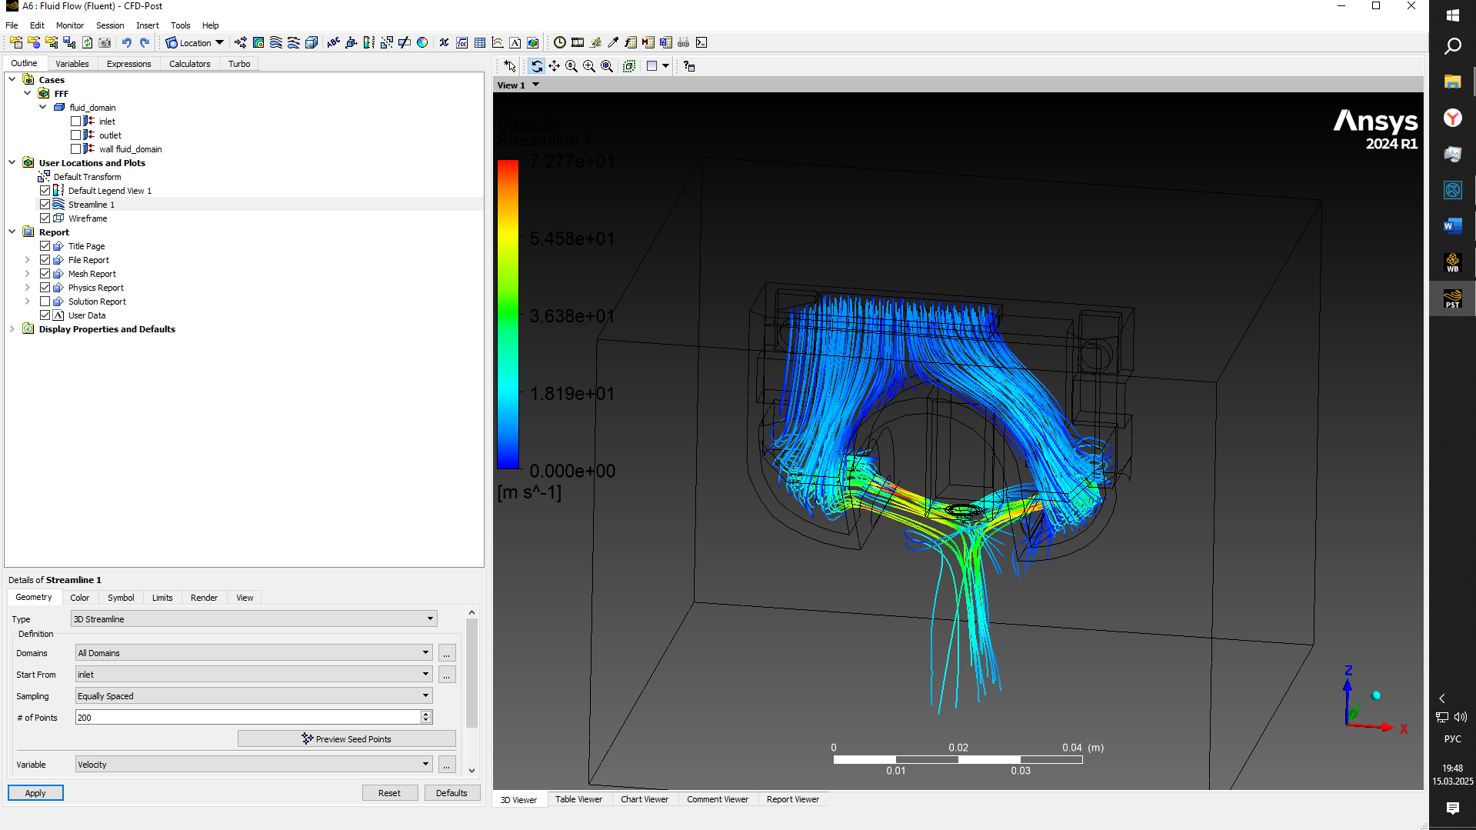Image resolution: width=1476 pixels, height=830 pixels.
Task: Expand the Physics Report node
Action: (28, 288)
